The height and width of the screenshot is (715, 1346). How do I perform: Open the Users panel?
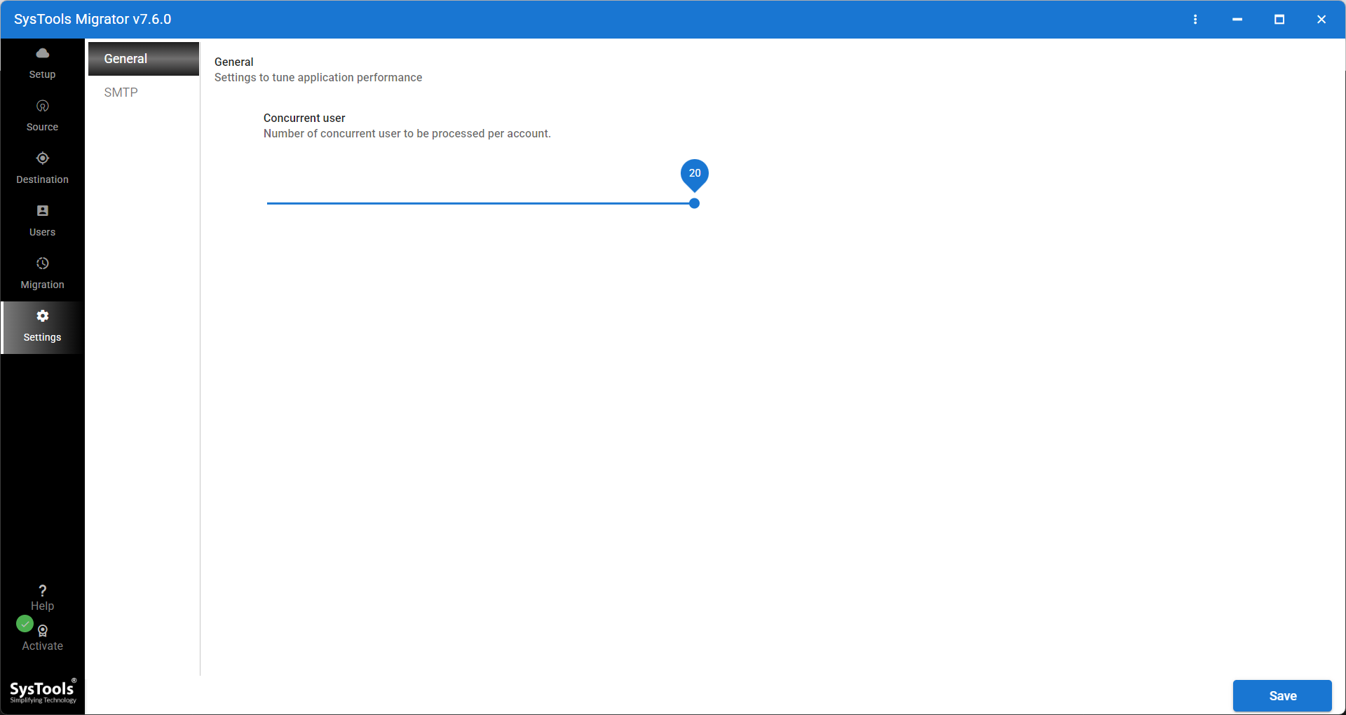tap(42, 211)
